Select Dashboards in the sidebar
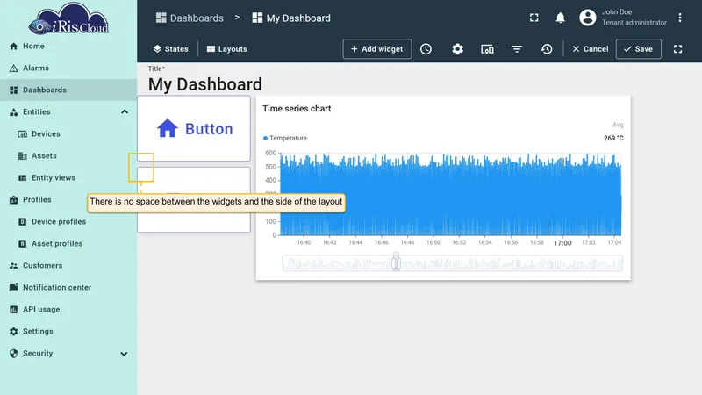 (68, 90)
